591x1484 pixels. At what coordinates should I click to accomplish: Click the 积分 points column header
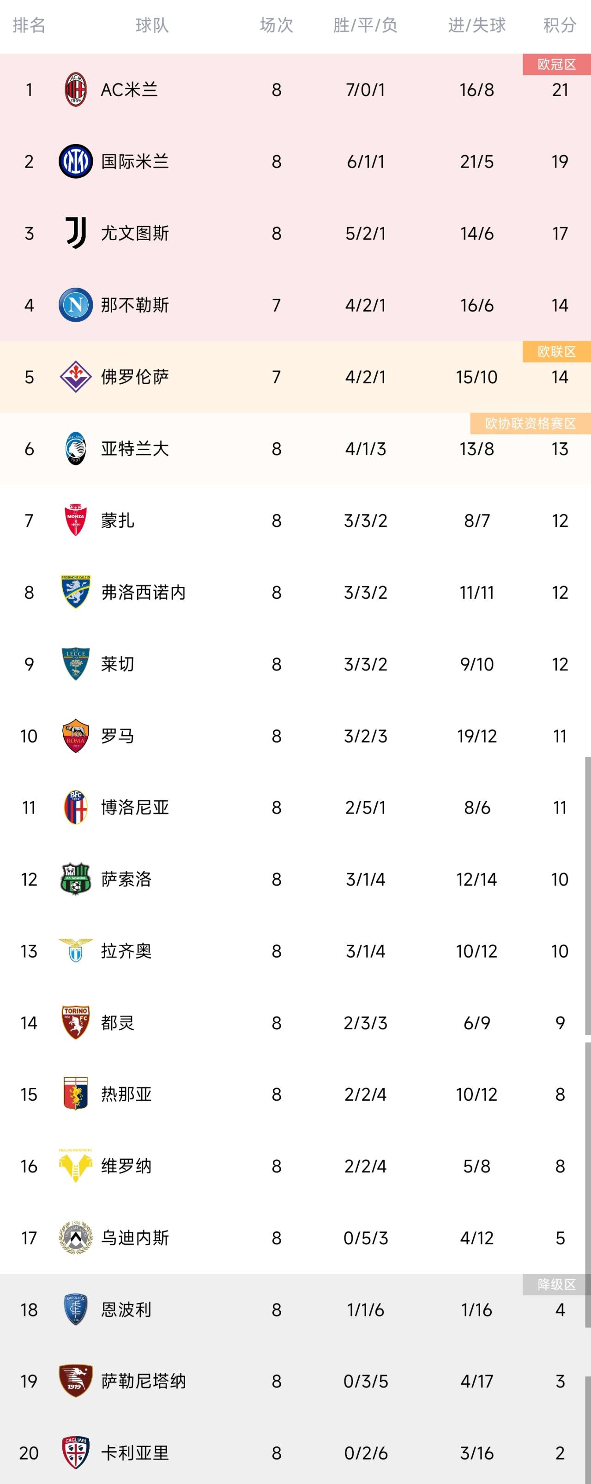coord(559,25)
